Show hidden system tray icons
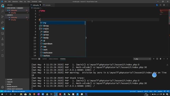 (x=151, y=94)
